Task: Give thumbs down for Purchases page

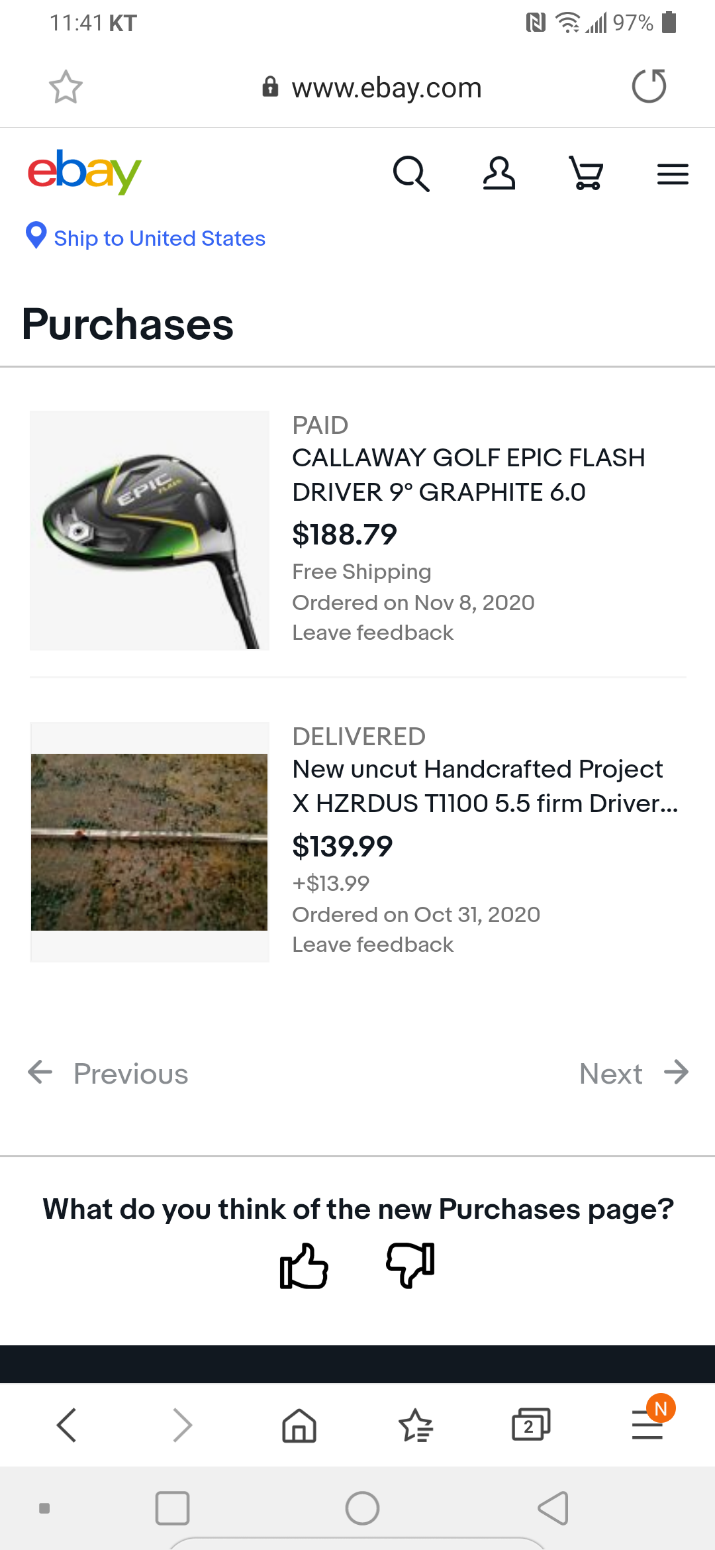Action: click(410, 1265)
